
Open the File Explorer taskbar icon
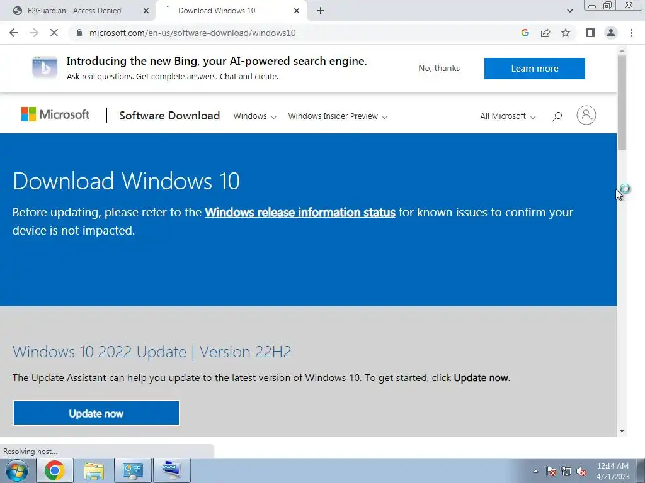[94, 470]
